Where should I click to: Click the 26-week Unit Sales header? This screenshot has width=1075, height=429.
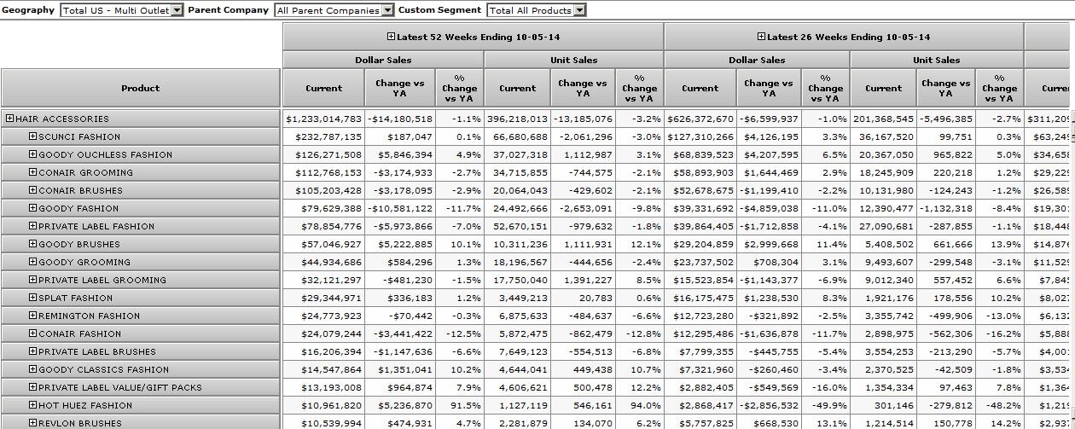pos(936,60)
